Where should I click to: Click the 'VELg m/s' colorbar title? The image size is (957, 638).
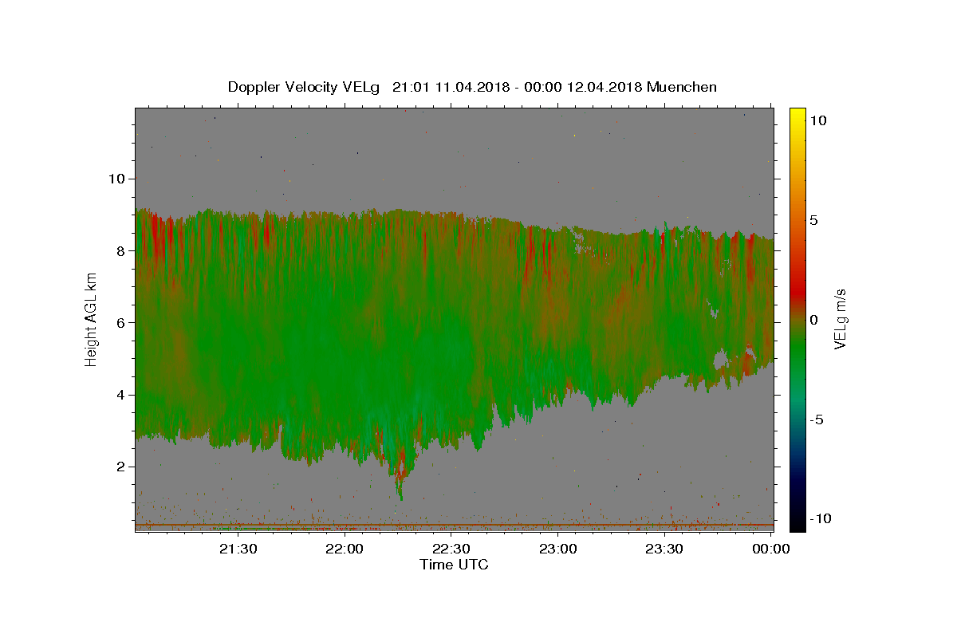840,320
